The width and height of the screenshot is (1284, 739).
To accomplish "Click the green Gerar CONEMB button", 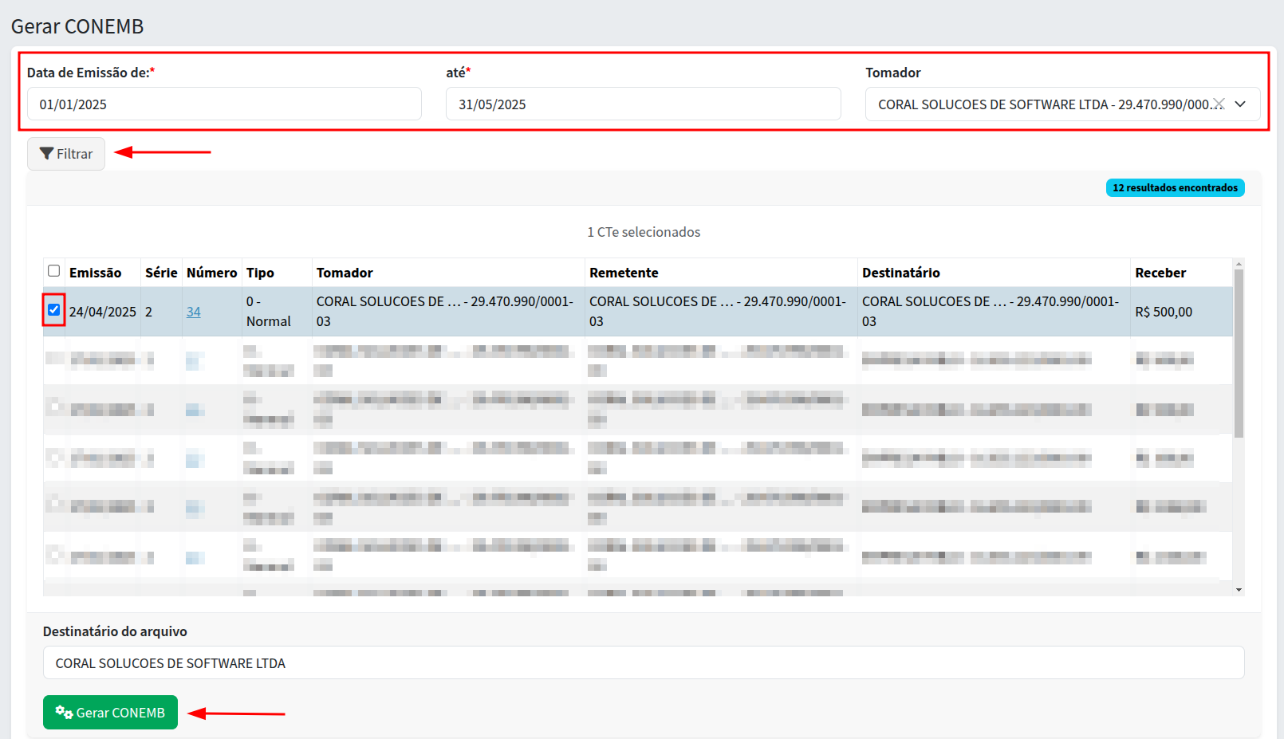I will pyautogui.click(x=110, y=713).
